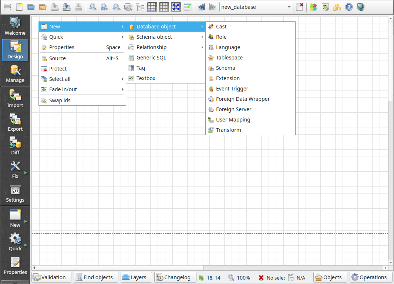Switch to the Welcome view
This screenshot has height=284, width=394.
[x=15, y=26]
